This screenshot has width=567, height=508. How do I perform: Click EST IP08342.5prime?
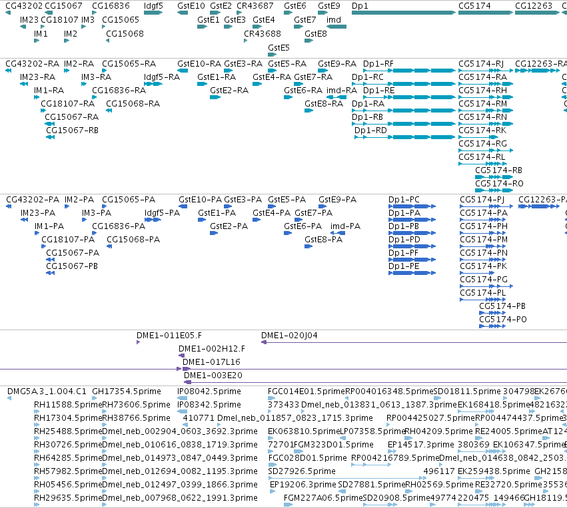pos(183,411)
